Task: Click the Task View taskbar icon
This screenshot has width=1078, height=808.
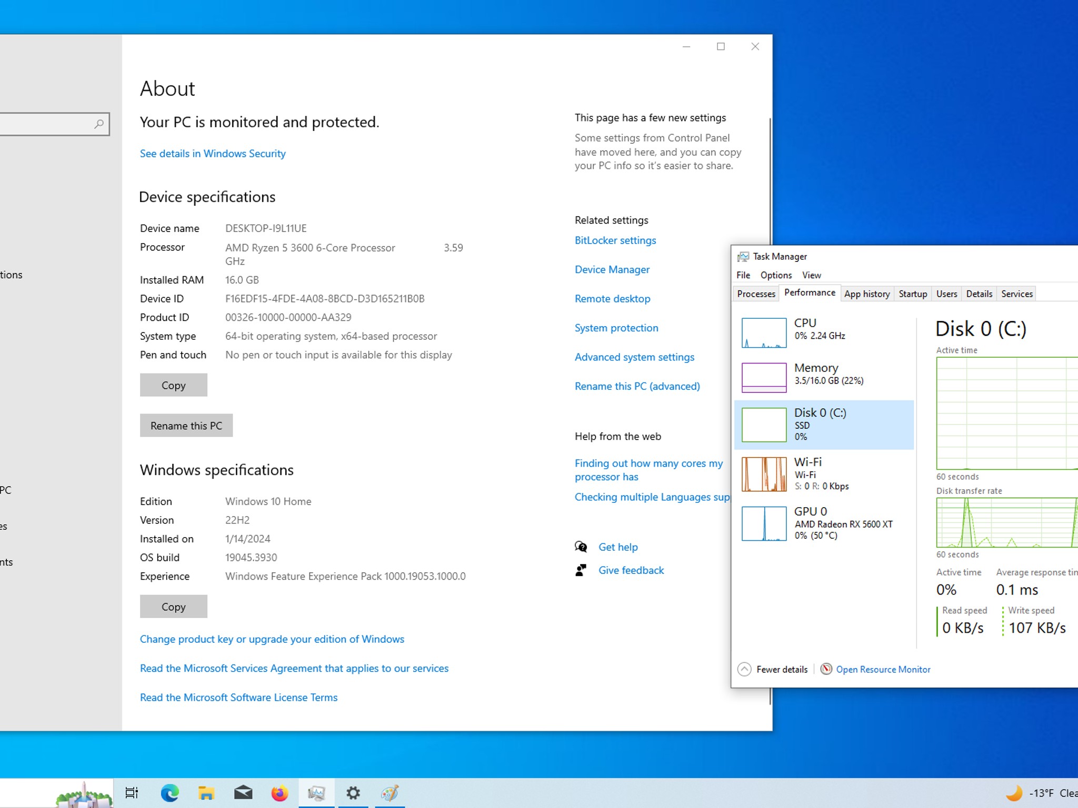Action: pos(132,793)
